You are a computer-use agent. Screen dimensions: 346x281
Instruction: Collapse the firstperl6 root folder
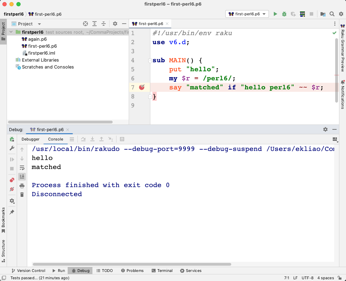11,32
